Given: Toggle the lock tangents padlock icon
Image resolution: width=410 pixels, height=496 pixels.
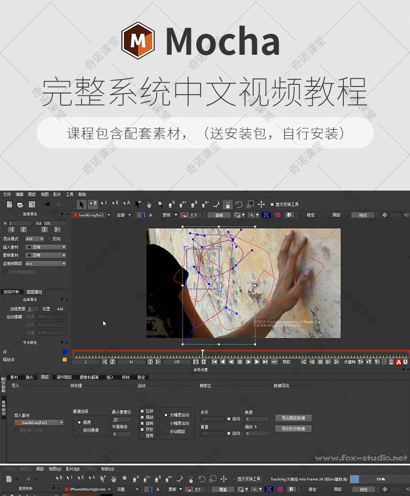Looking at the screenshot, I should point(227,205).
